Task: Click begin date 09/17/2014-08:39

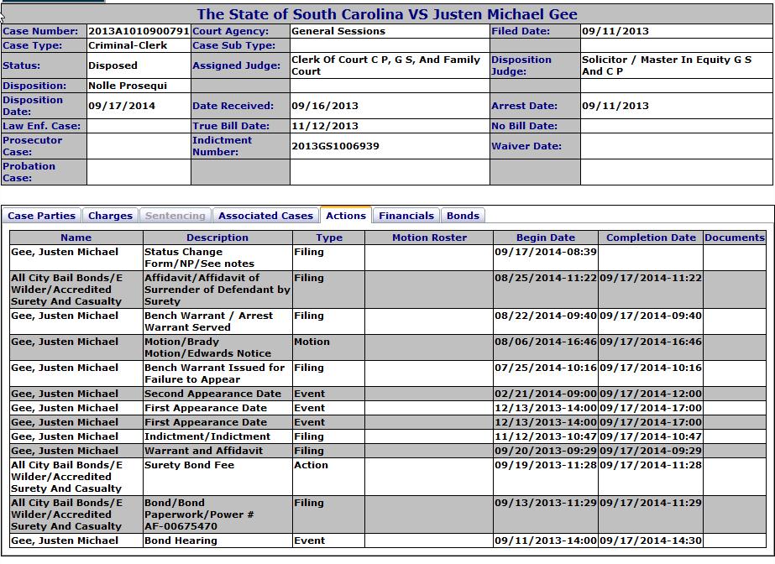Action: click(x=545, y=252)
